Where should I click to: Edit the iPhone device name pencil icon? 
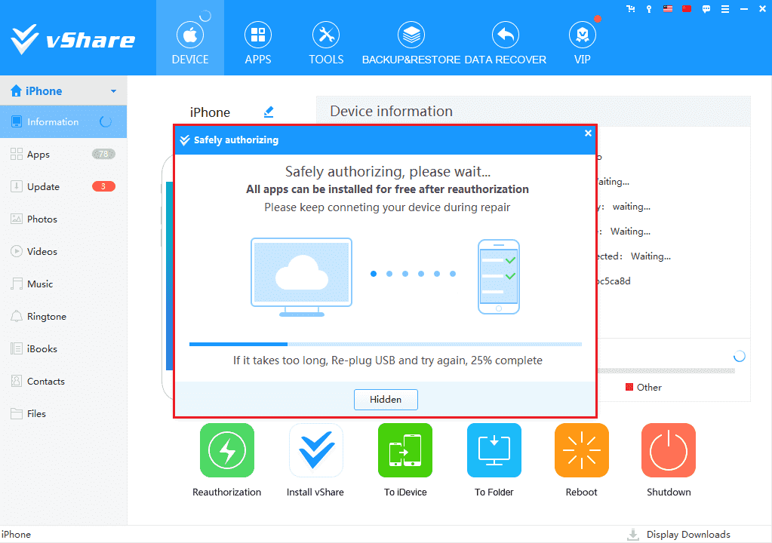[269, 112]
